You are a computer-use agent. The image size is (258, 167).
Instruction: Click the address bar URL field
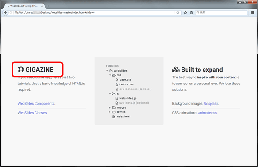(x=94, y=13)
